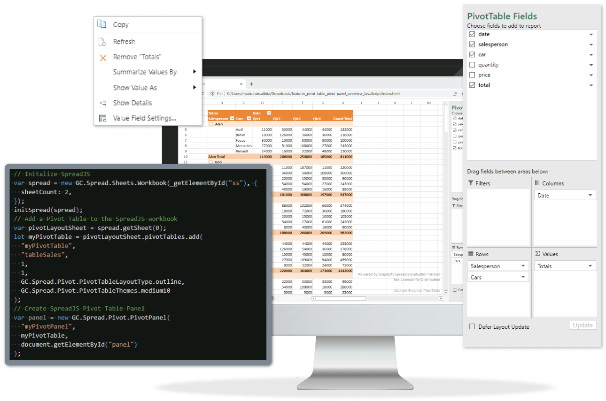606x401 pixels.
Task: Click the Columns area icon
Action: (x=537, y=183)
